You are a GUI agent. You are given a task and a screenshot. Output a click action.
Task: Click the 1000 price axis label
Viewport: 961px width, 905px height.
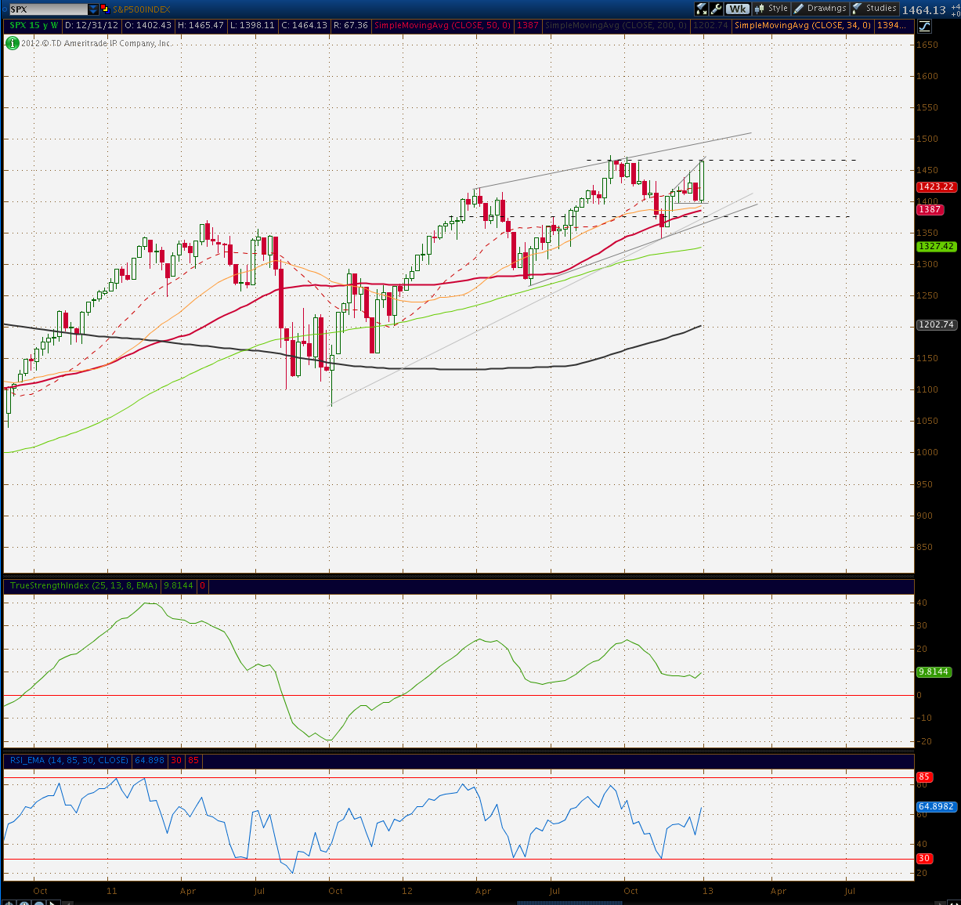point(927,452)
